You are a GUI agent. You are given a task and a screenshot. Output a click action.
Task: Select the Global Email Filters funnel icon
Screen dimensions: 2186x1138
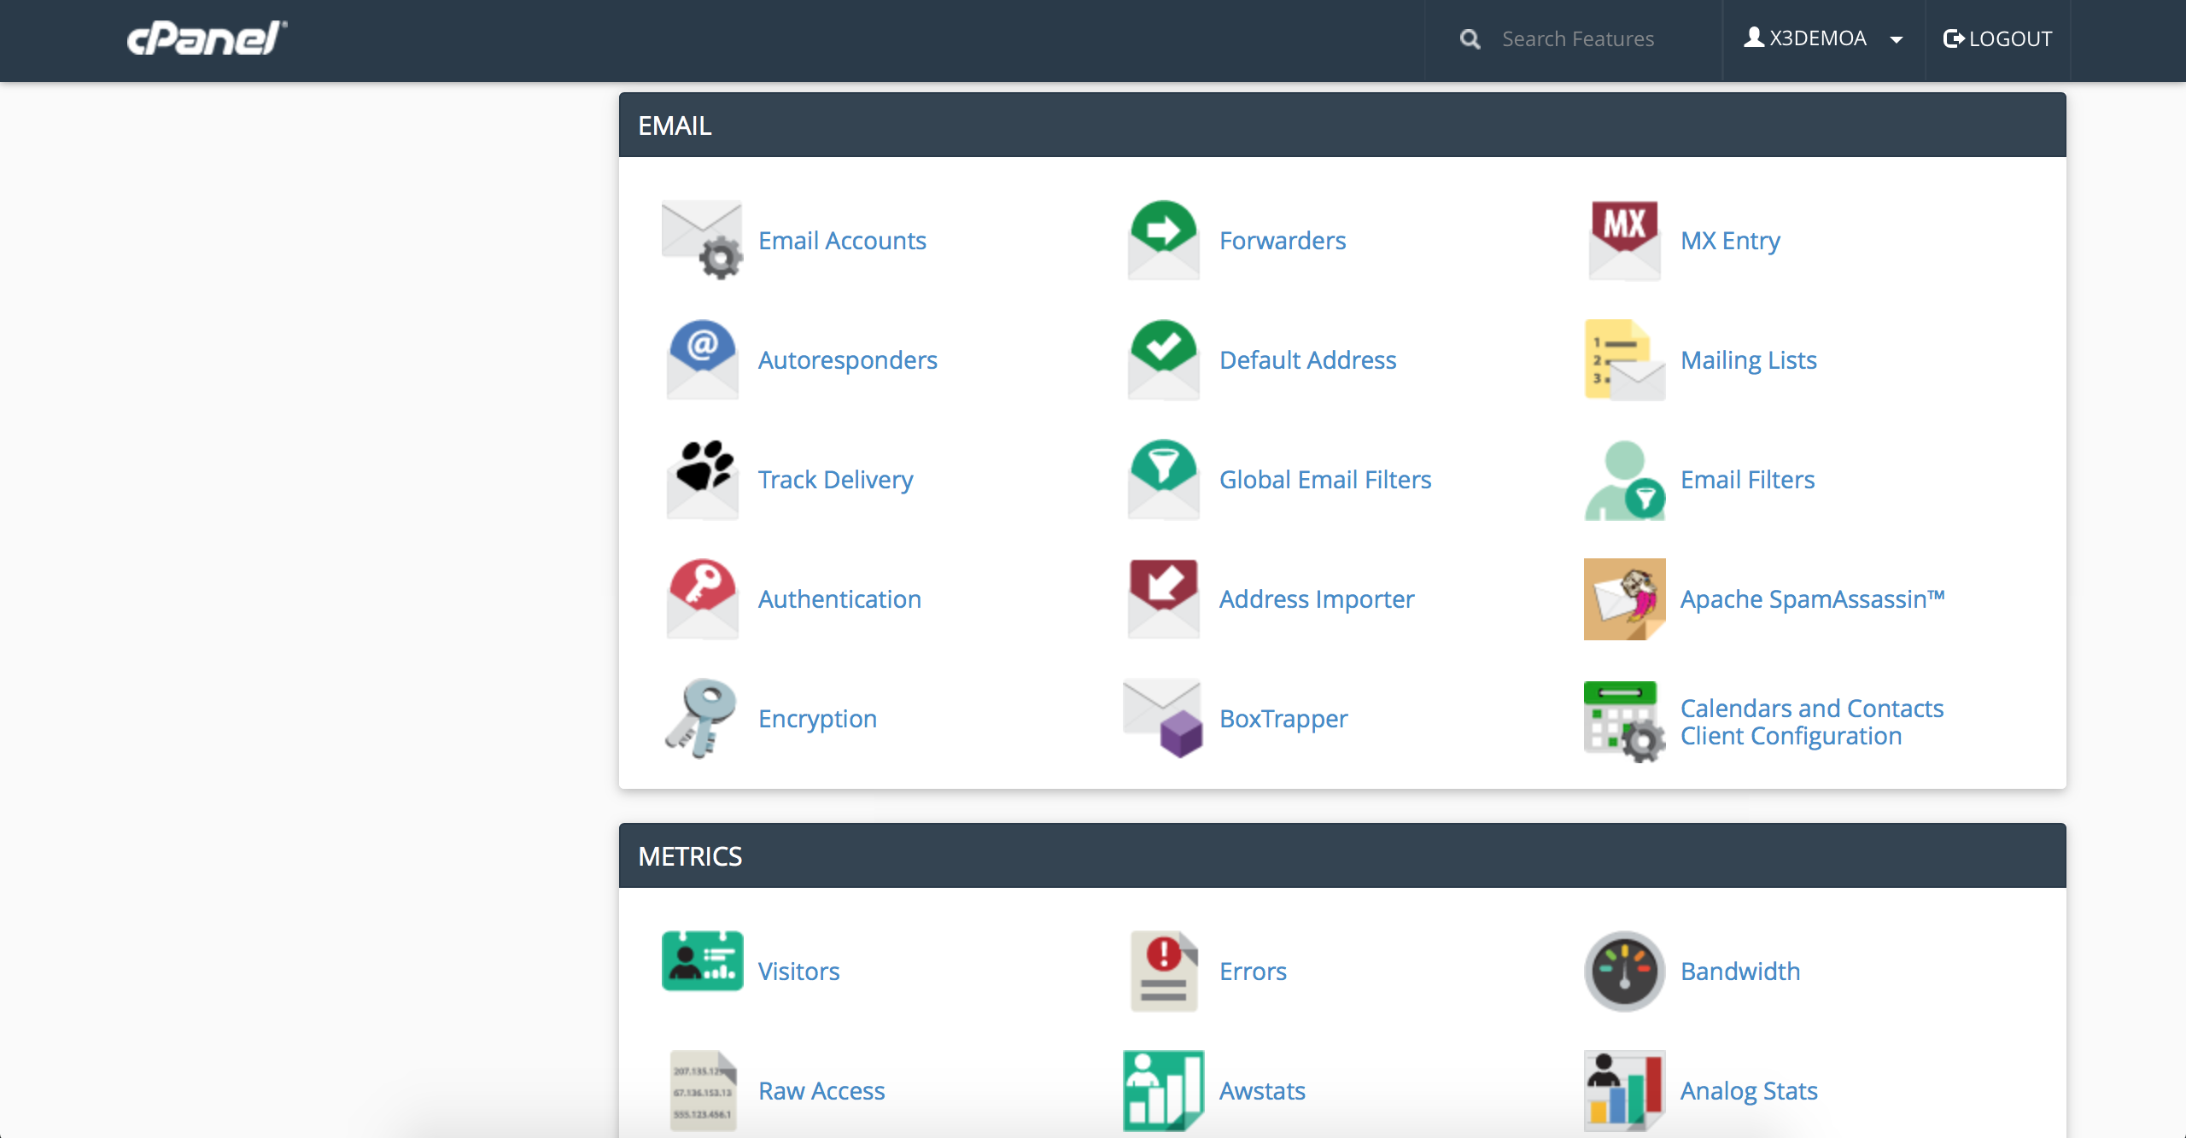click(x=1161, y=479)
